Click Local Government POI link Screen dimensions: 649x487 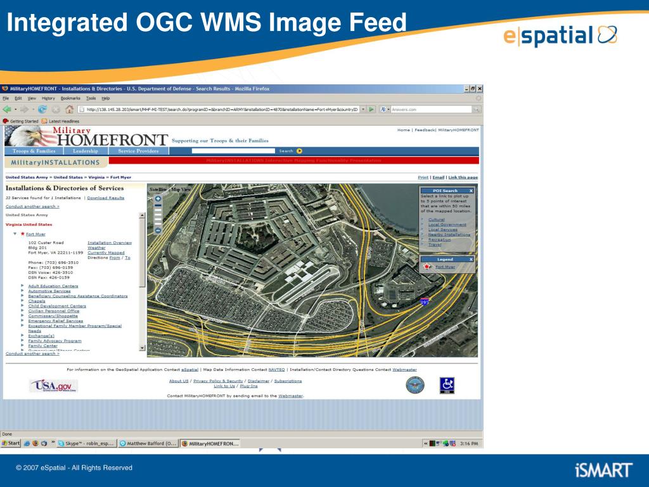[x=447, y=224]
